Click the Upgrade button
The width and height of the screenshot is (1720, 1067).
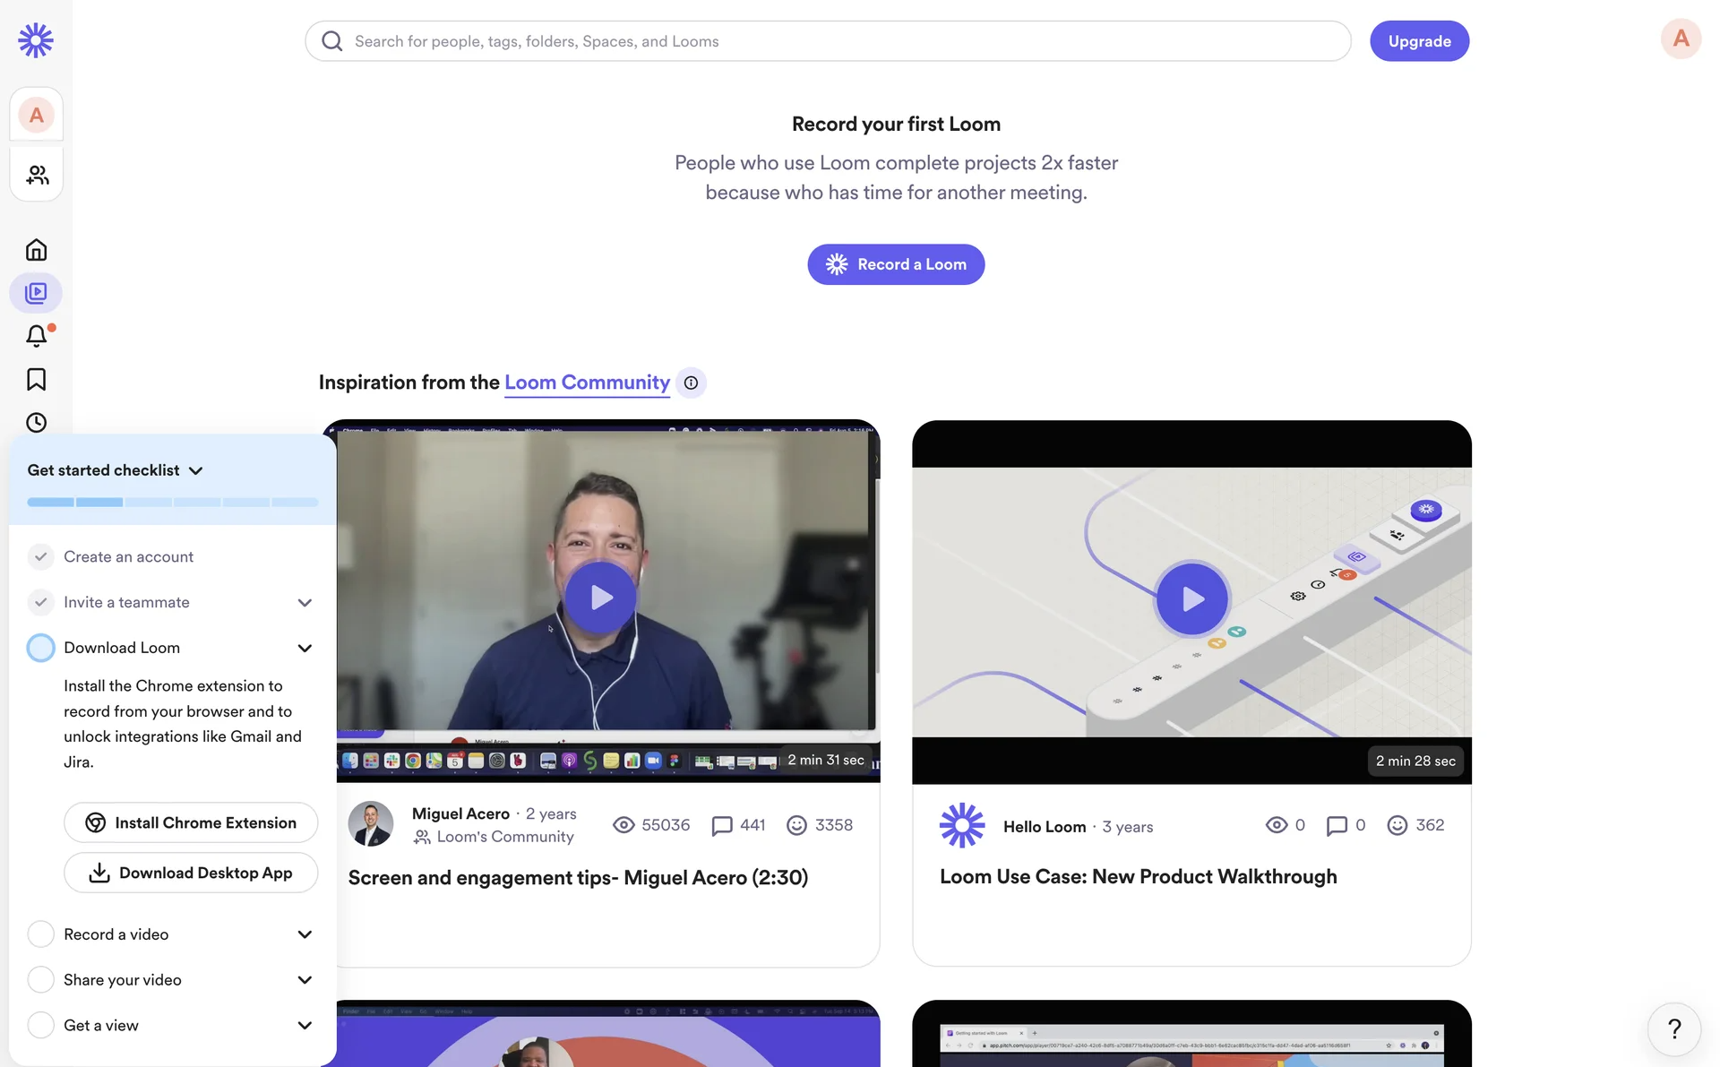pos(1419,41)
